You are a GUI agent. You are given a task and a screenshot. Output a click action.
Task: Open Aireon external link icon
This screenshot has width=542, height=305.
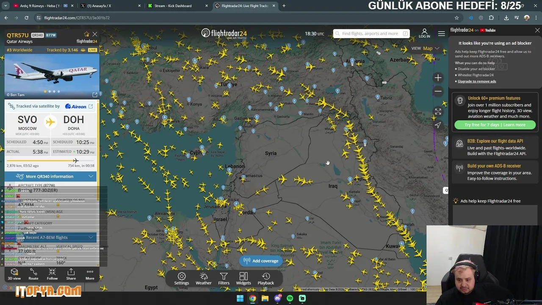[x=91, y=106]
